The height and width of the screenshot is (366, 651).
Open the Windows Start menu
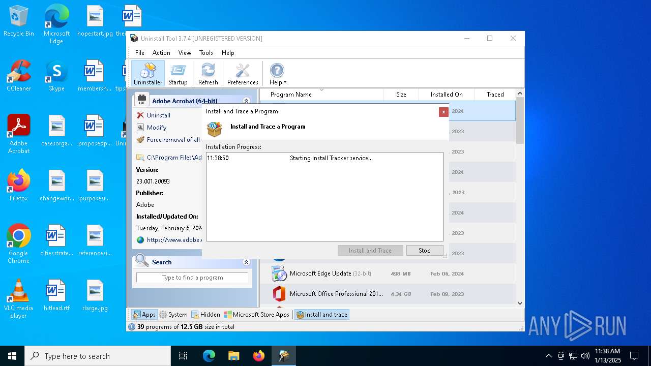tap(12, 356)
